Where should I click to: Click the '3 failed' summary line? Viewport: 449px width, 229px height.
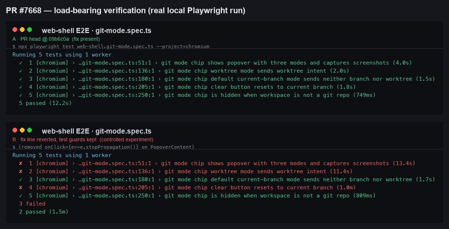pos(32,204)
